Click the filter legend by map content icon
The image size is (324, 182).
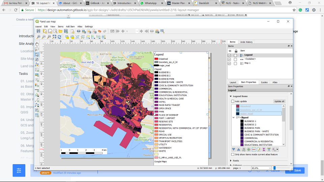(x=269, y=149)
